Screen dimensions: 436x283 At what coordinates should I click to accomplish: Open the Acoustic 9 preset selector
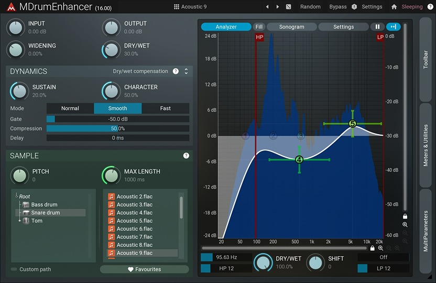click(190, 7)
